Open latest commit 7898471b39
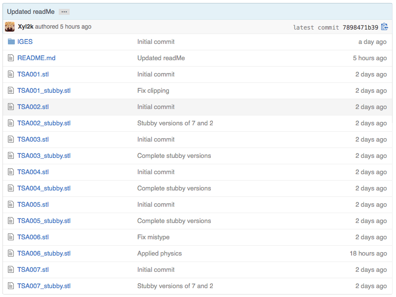 click(360, 27)
